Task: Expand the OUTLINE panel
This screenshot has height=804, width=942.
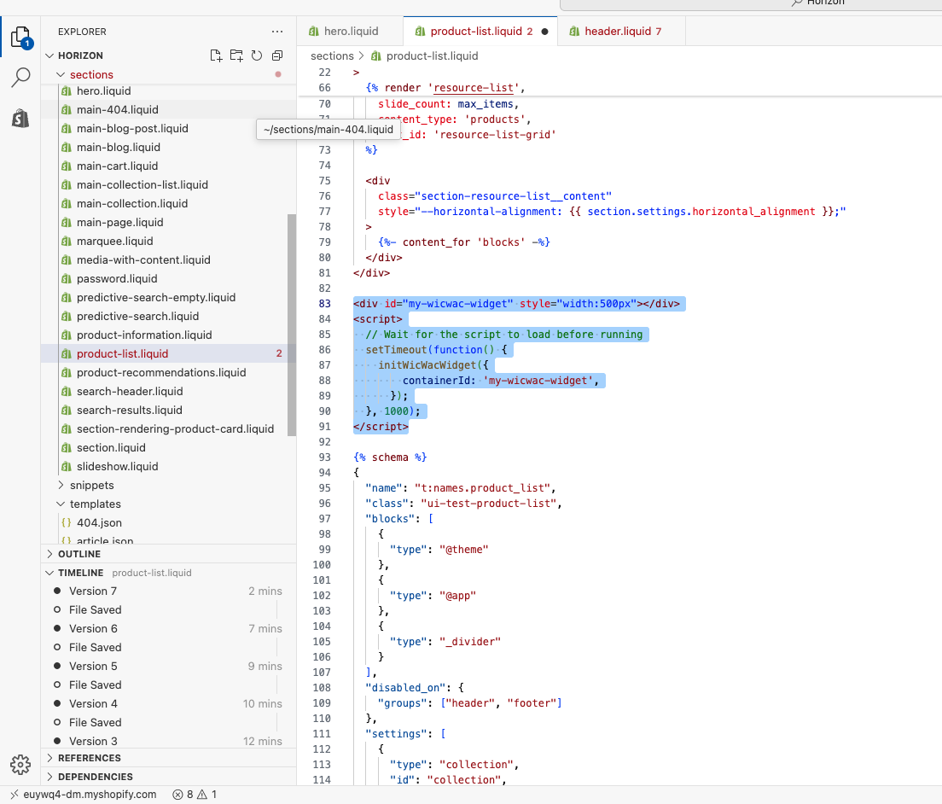Action: pyautogui.click(x=78, y=554)
